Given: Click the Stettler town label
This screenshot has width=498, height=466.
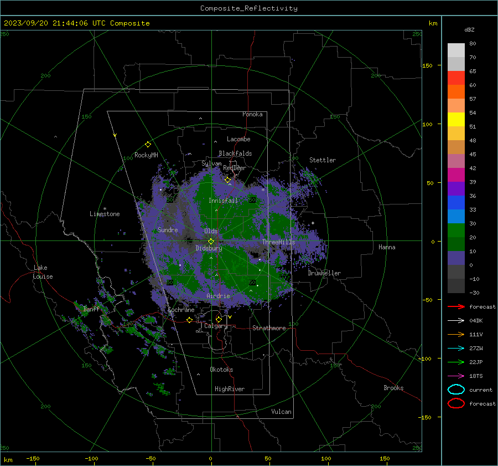Looking at the screenshot, I should (323, 160).
